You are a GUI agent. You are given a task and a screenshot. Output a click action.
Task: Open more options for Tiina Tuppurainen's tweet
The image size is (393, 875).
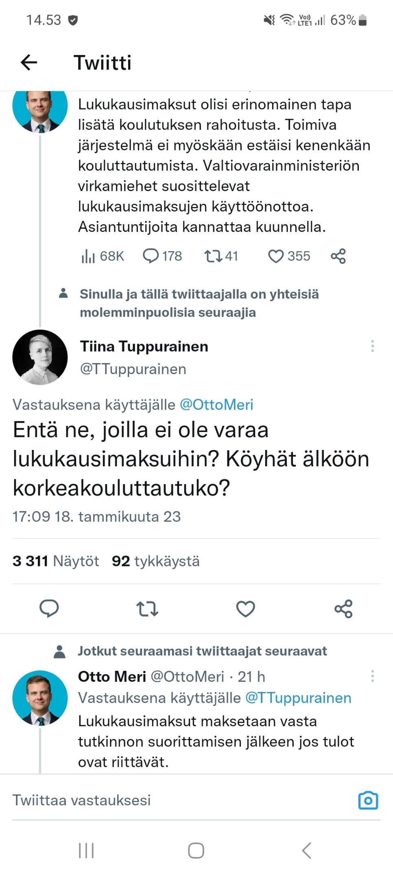372,346
